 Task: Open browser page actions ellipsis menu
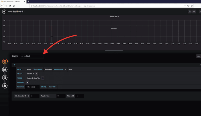185,6
